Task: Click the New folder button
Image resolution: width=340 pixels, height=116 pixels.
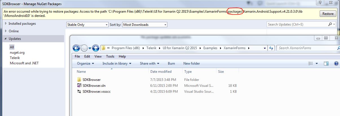Action: [x=192, y=63]
